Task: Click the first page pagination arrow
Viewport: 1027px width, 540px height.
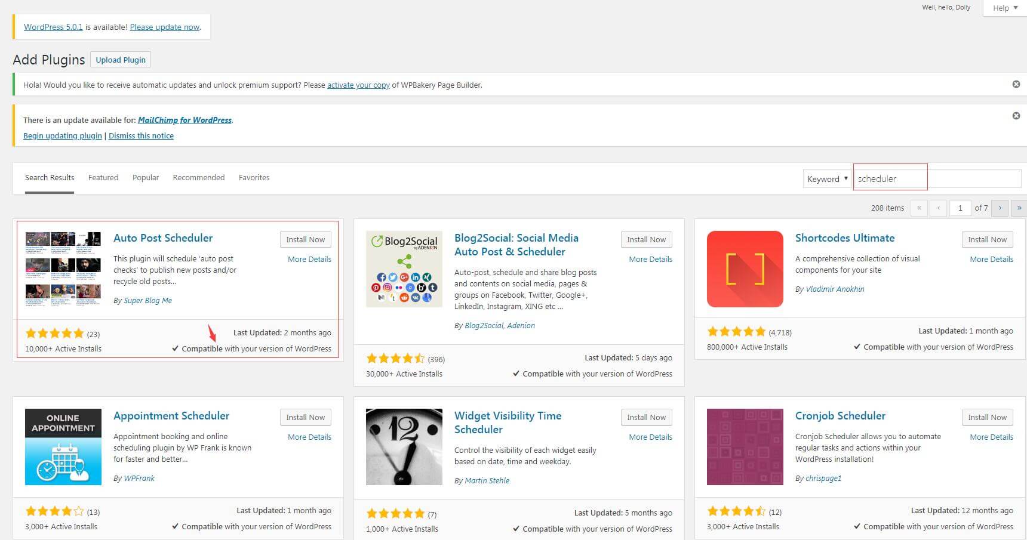Action: [920, 208]
